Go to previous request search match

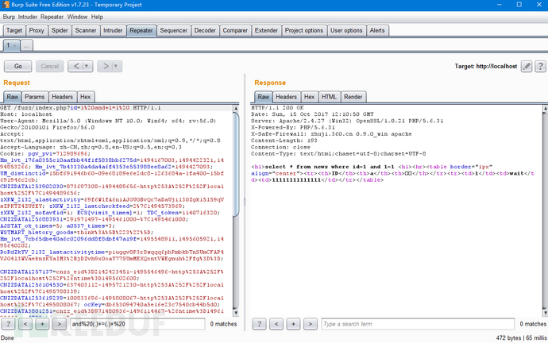pyautogui.click(x=25, y=324)
